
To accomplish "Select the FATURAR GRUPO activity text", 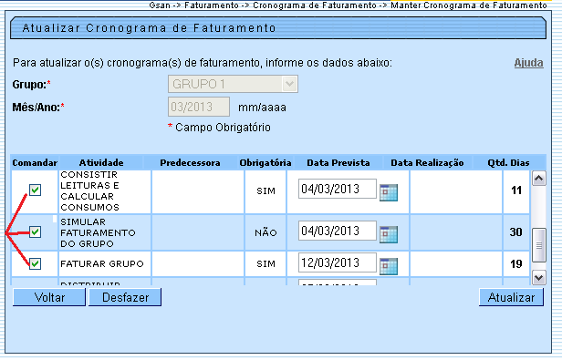I will [102, 264].
